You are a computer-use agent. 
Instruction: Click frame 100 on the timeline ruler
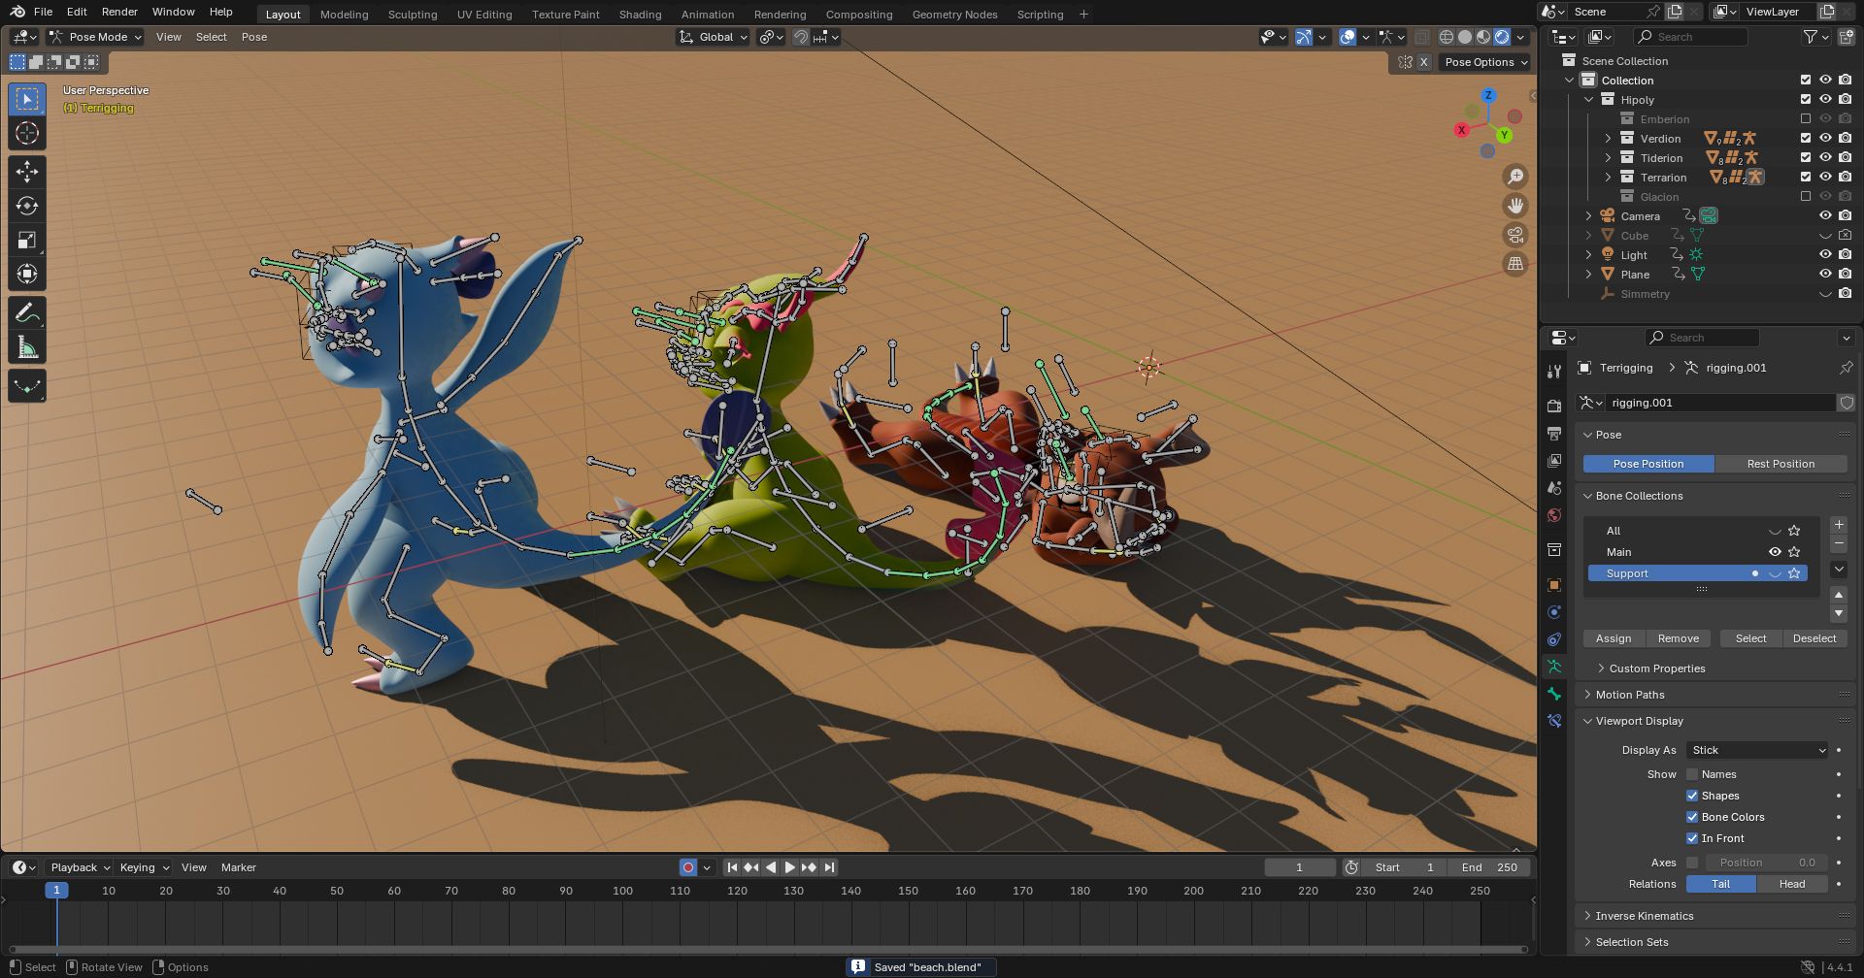[622, 891]
